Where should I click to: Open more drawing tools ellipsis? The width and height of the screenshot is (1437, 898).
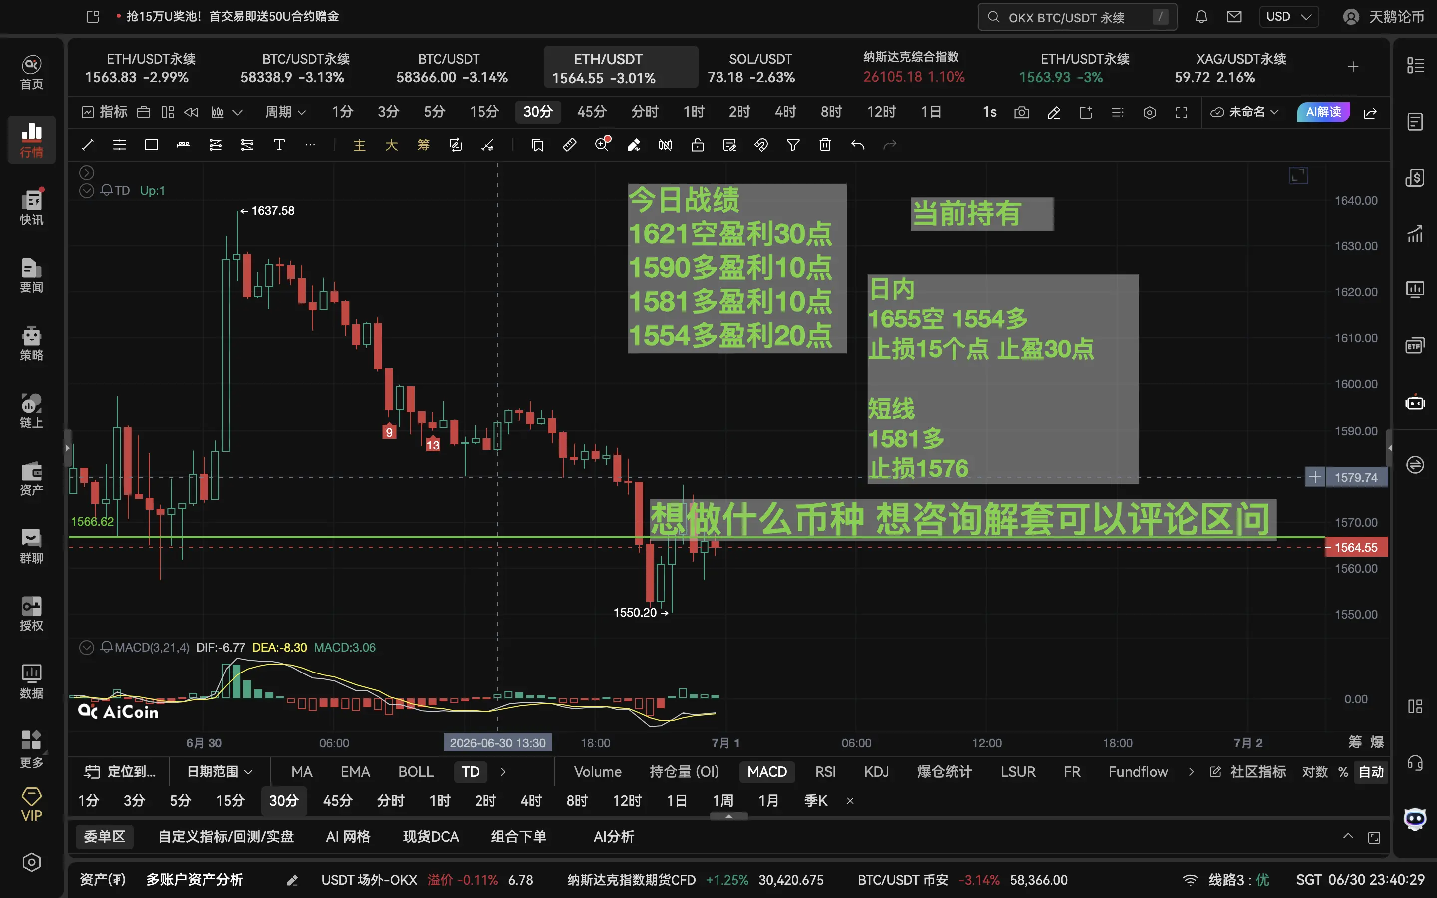[310, 145]
